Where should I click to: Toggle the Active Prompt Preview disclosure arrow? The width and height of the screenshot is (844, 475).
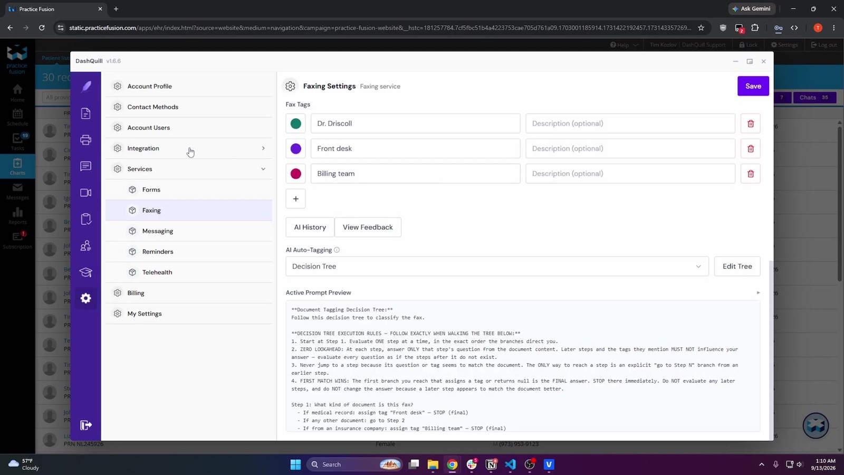click(758, 293)
